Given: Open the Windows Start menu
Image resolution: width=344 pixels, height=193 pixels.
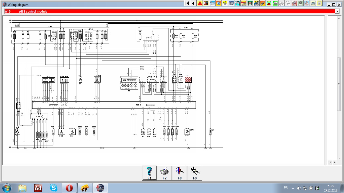Looking at the screenshot, I should pyautogui.click(x=7, y=188).
